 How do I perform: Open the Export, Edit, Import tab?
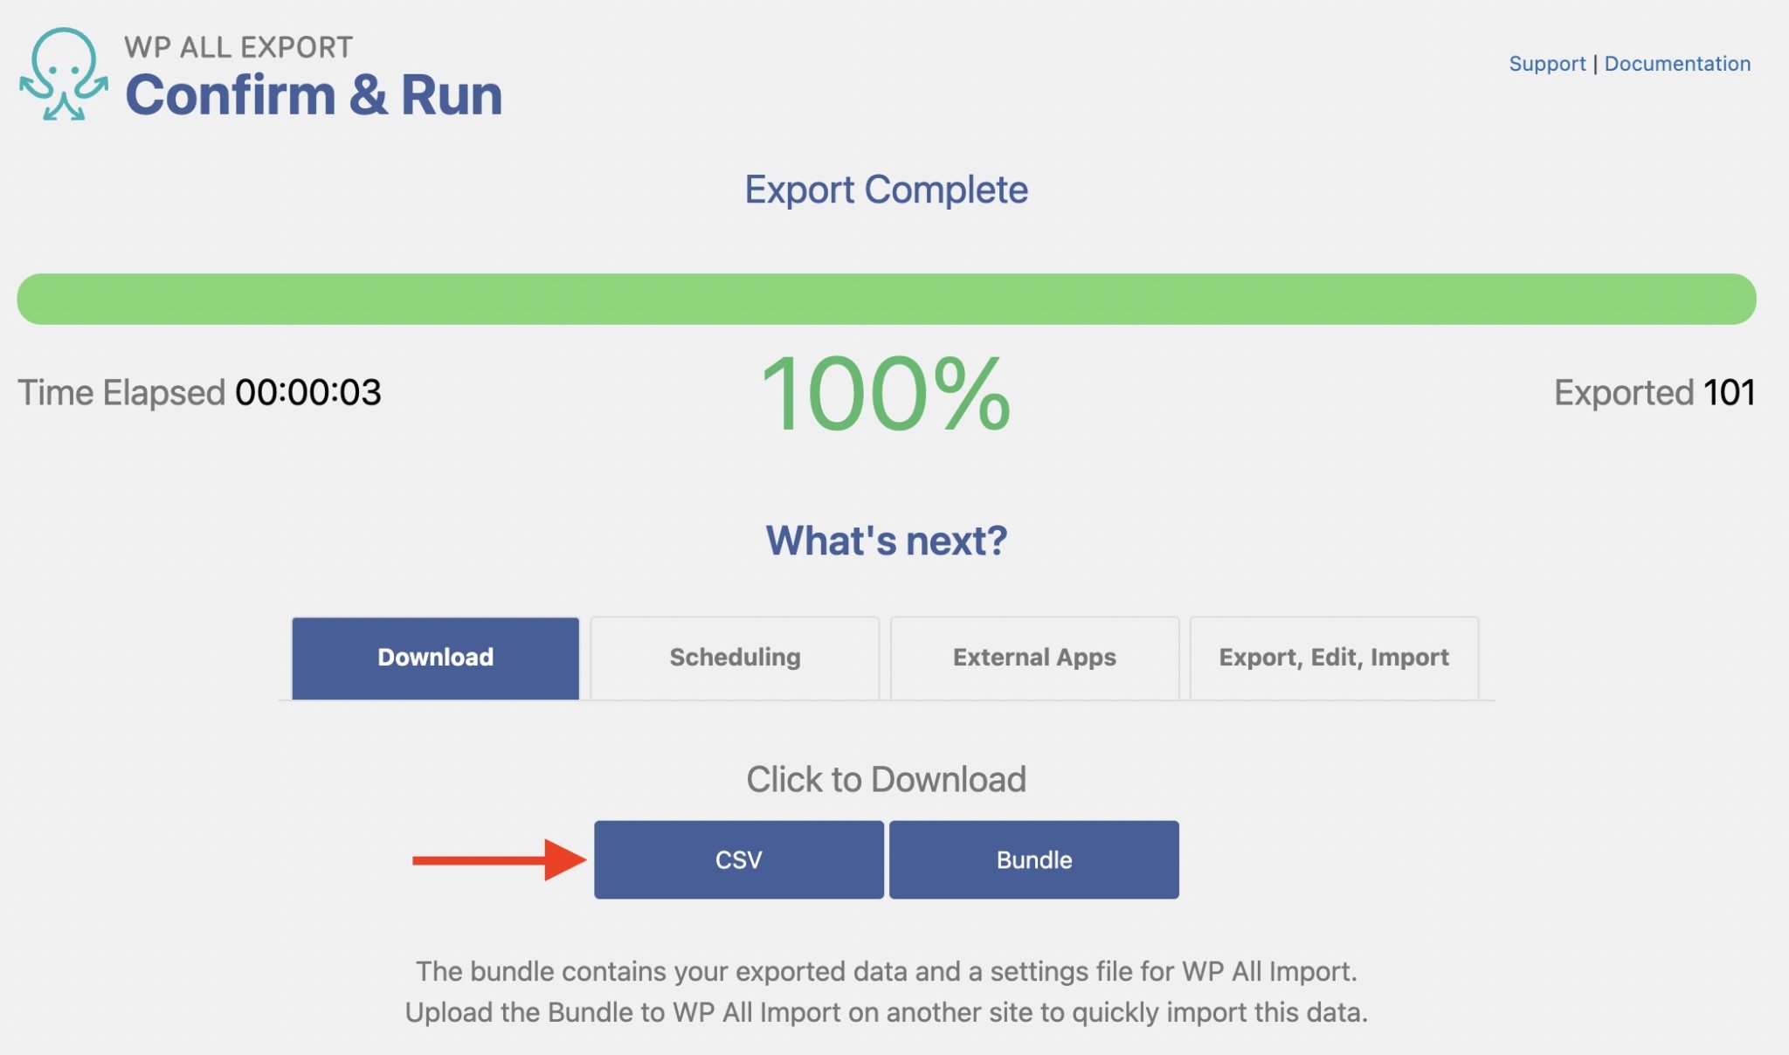(x=1334, y=658)
